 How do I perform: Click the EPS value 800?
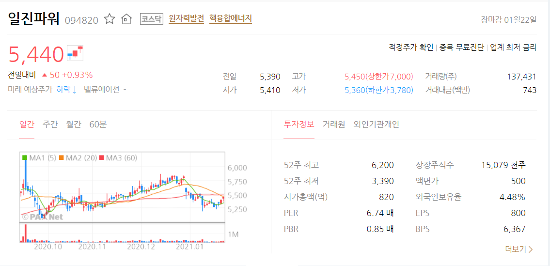point(519,213)
